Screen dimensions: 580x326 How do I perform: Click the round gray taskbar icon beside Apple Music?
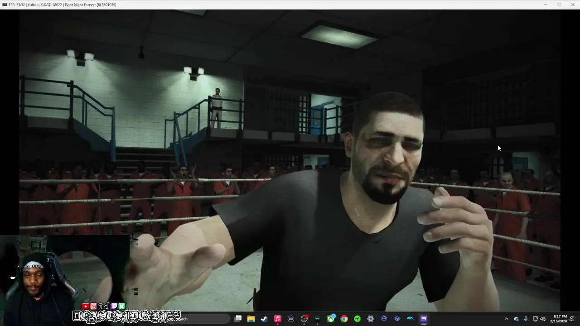pyautogui.click(x=291, y=319)
